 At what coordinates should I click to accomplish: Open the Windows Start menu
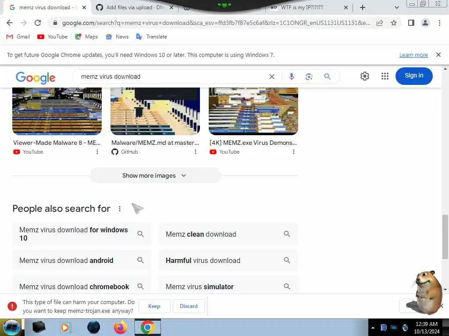coord(11,327)
